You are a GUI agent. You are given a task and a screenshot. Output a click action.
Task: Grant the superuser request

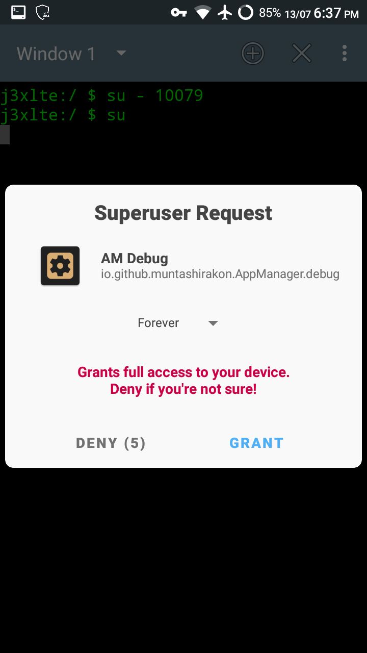point(256,443)
